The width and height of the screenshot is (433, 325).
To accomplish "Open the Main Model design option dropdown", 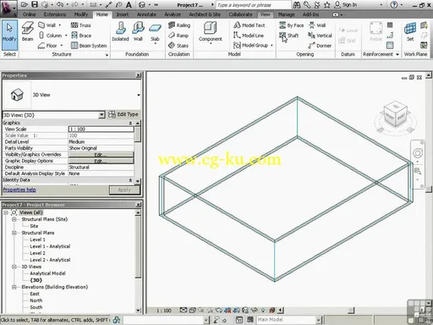I will 318,320.
